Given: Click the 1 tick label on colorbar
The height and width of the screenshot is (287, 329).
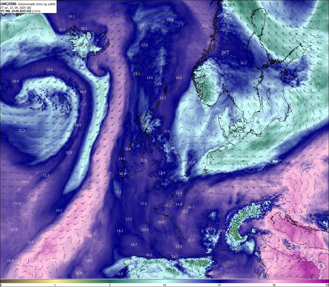Looking at the screenshot, I should [x=55, y=285].
